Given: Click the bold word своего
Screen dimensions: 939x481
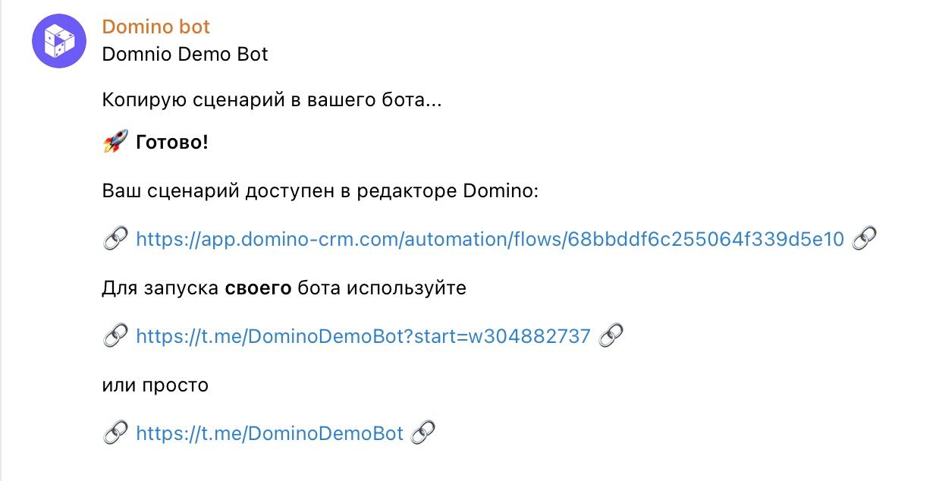Looking at the screenshot, I should 258,288.
